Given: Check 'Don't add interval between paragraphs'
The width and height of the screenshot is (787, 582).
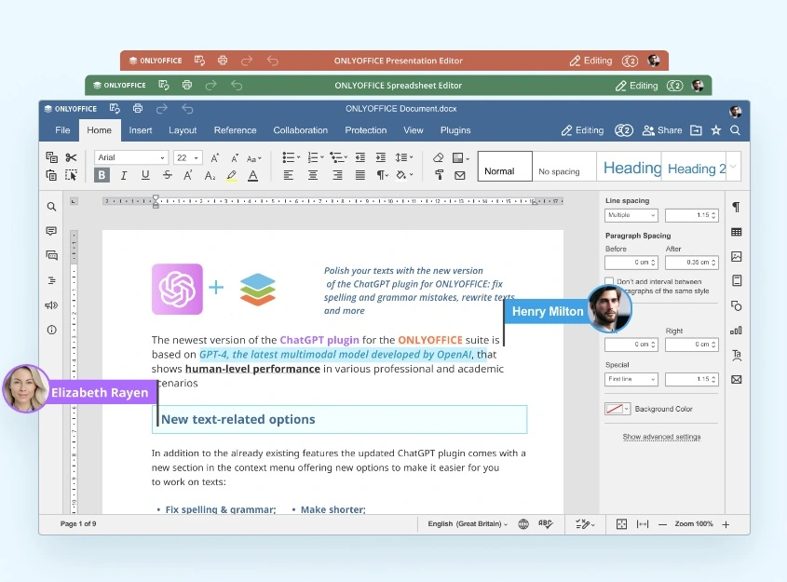Looking at the screenshot, I should (608, 280).
